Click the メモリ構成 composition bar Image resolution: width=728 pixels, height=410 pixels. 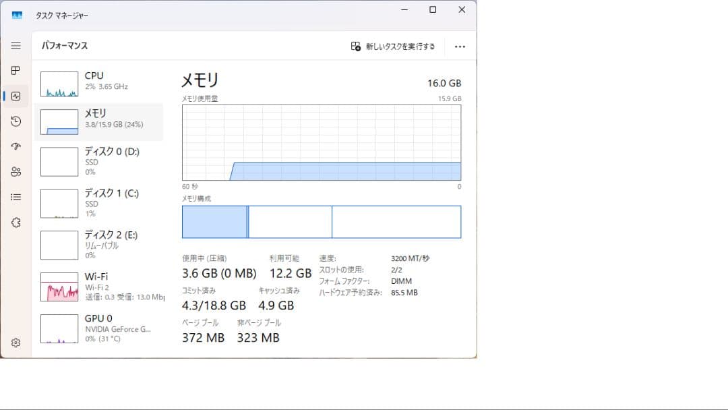pos(321,221)
